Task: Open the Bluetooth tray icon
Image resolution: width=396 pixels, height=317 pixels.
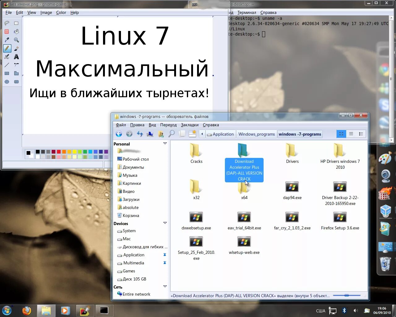Action: point(344,310)
